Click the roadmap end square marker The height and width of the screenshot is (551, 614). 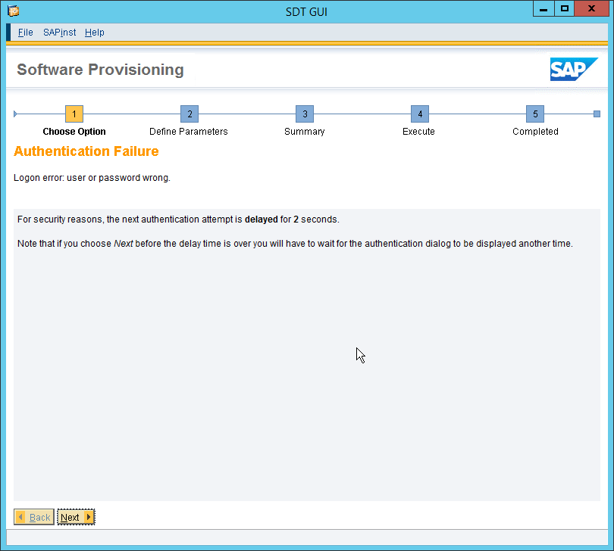click(597, 114)
